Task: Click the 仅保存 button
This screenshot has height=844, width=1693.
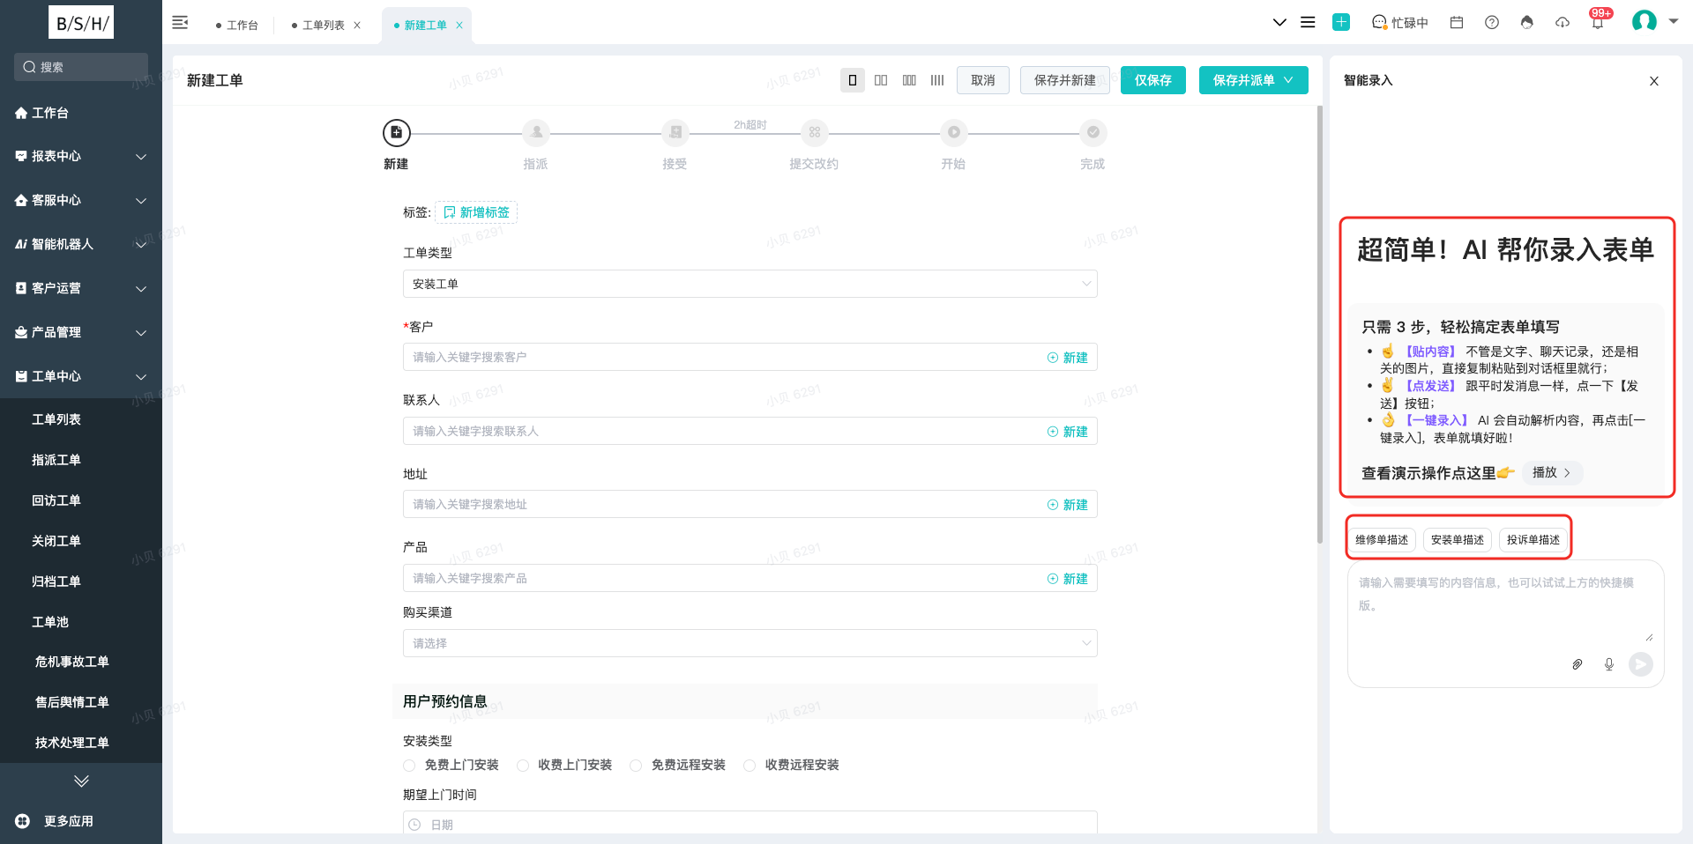Action: point(1153,80)
